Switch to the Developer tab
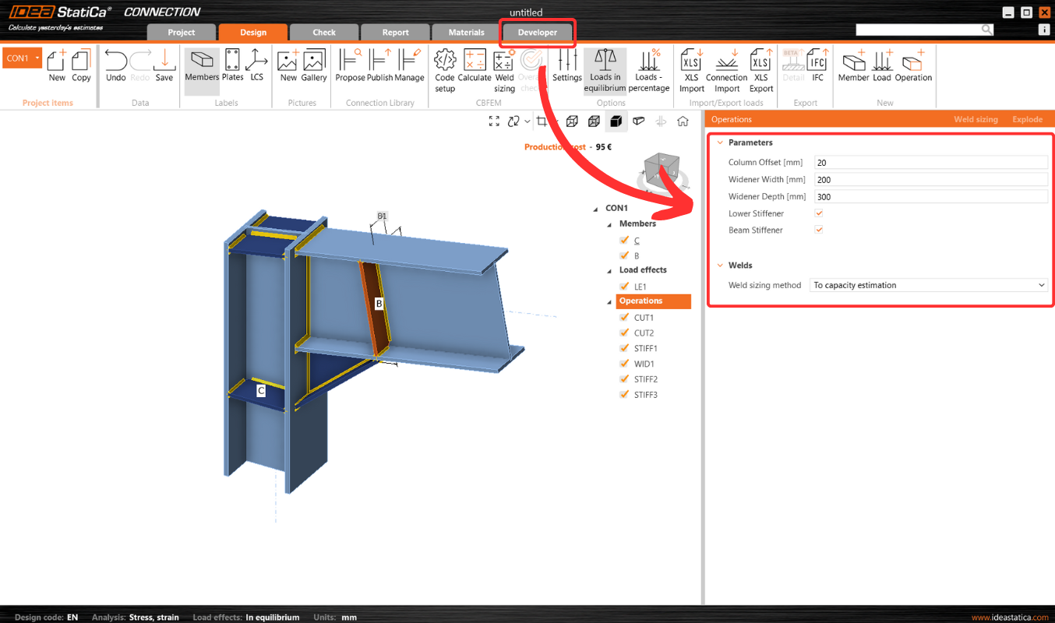The height and width of the screenshot is (623, 1055). click(x=538, y=33)
